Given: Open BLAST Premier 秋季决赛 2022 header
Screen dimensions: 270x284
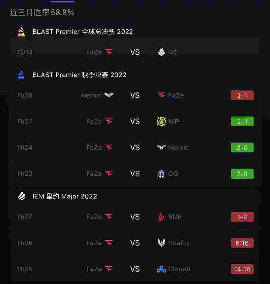Looking at the screenshot, I should pyautogui.click(x=79, y=75).
